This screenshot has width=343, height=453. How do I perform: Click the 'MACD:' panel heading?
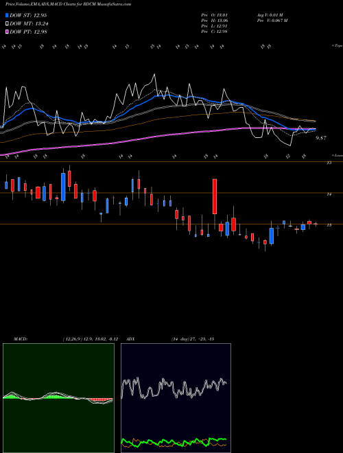[21, 339]
